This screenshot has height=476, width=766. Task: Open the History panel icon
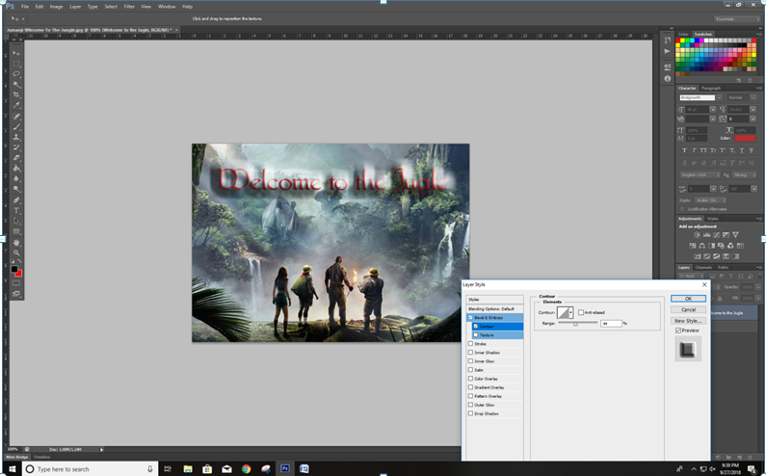click(x=668, y=40)
